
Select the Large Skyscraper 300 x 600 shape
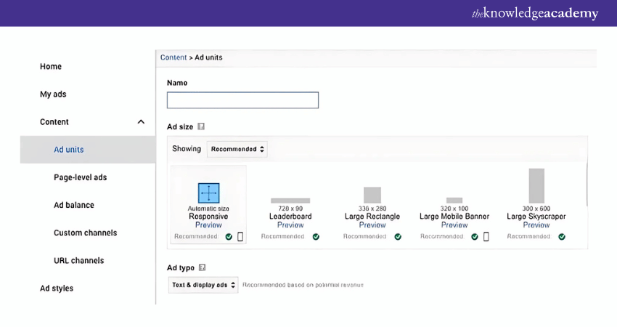pos(536,185)
